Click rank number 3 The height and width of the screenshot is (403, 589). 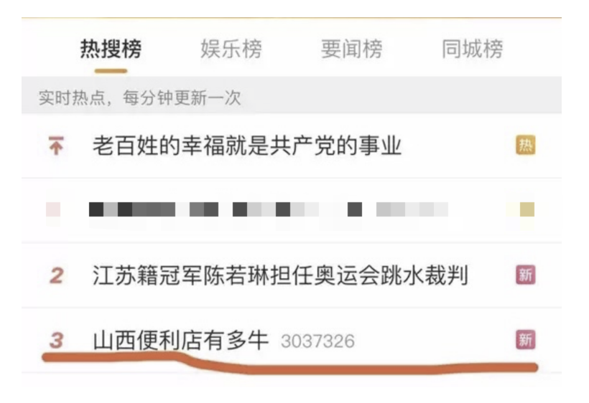pos(56,341)
